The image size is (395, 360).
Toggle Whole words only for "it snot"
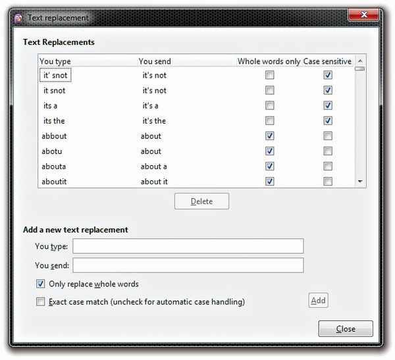coord(269,90)
